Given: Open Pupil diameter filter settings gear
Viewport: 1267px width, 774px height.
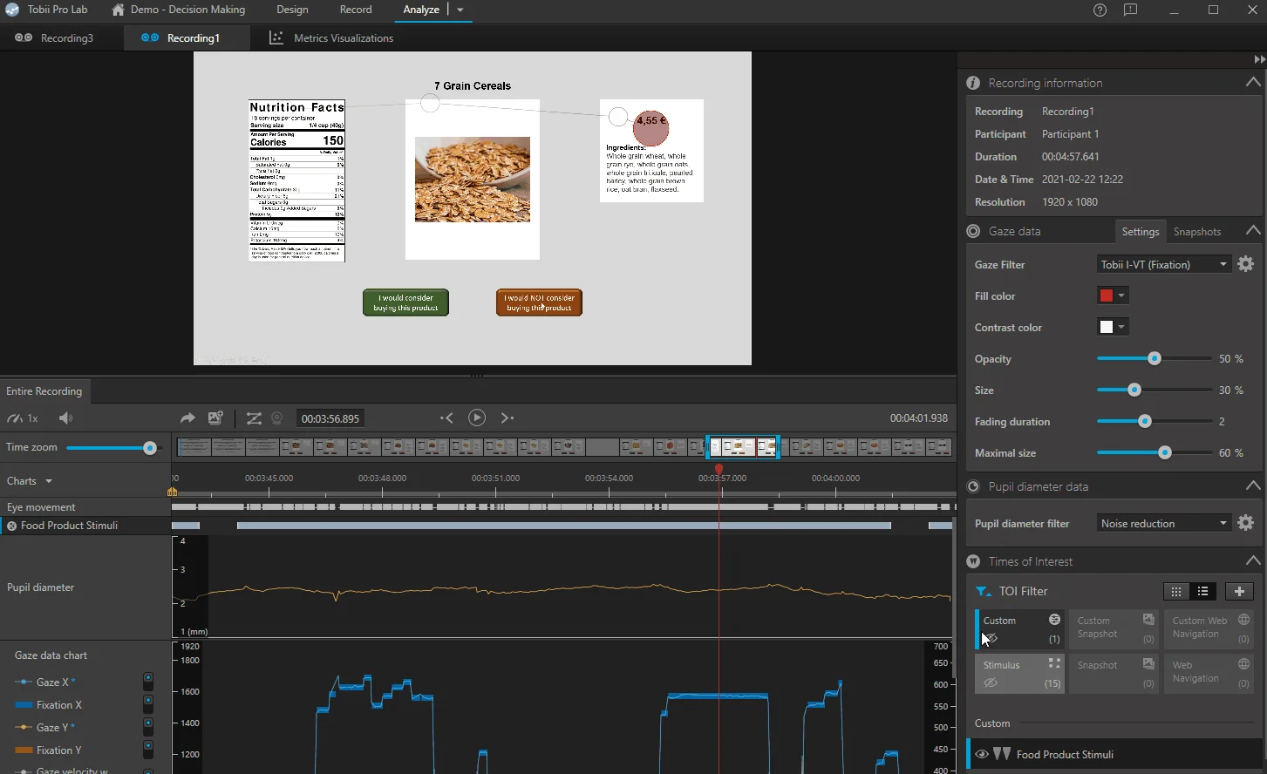Looking at the screenshot, I should coord(1246,523).
